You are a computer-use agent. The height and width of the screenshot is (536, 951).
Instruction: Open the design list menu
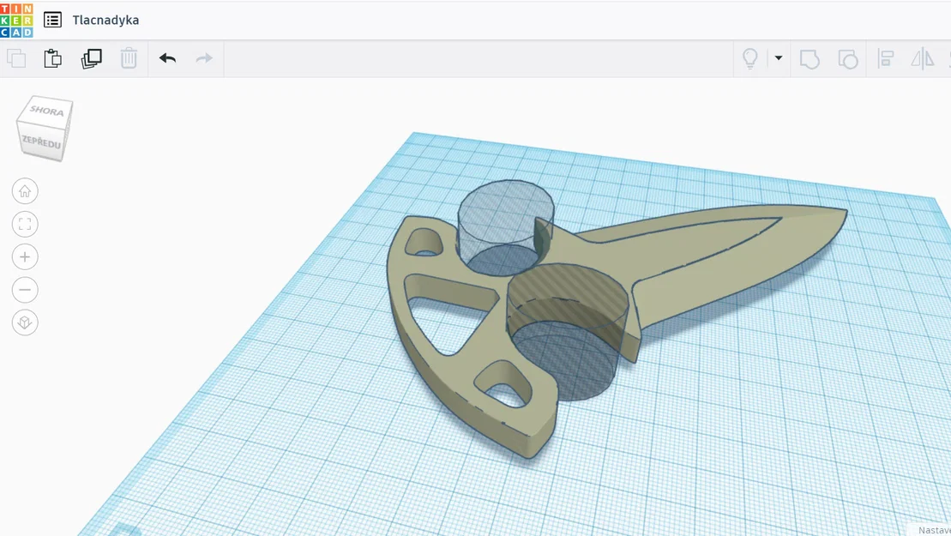52,19
